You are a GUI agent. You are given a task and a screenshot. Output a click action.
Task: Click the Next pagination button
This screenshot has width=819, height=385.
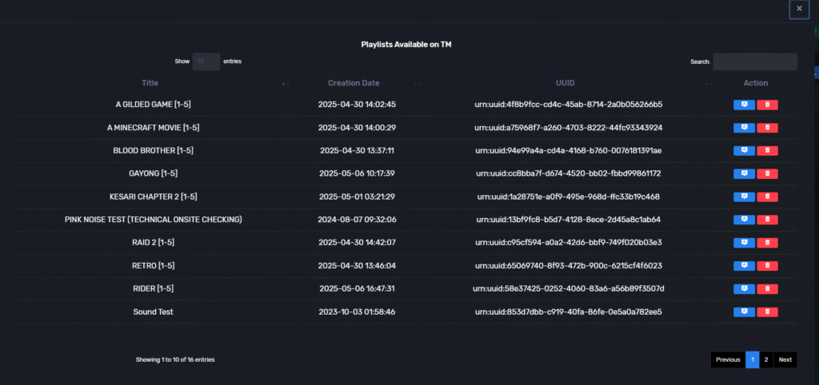click(785, 359)
